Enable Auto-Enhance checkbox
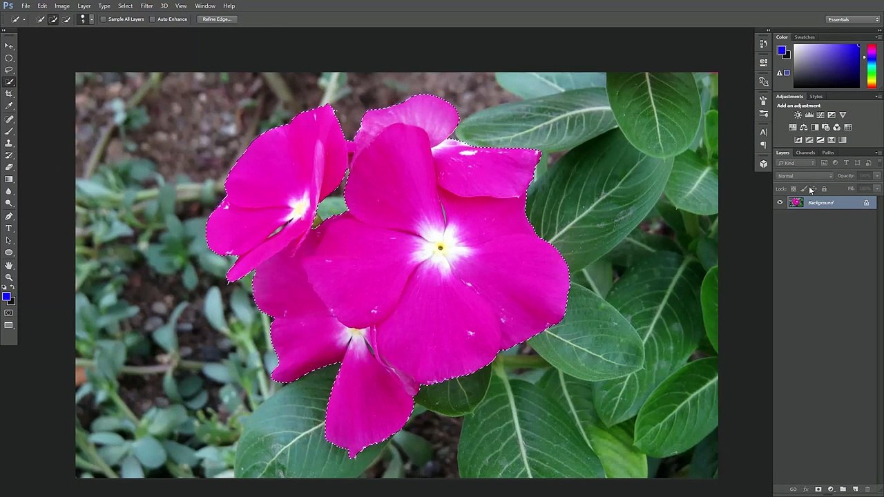The image size is (884, 497). coord(152,19)
